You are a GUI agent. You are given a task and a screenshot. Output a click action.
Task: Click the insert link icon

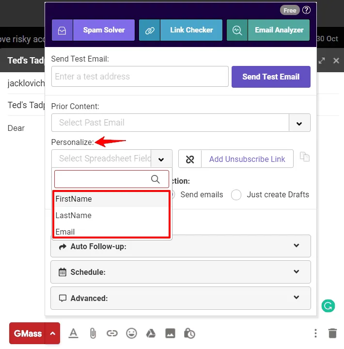coord(112,333)
